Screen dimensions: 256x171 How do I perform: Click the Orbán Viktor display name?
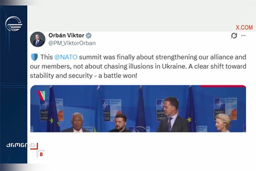(66, 35)
